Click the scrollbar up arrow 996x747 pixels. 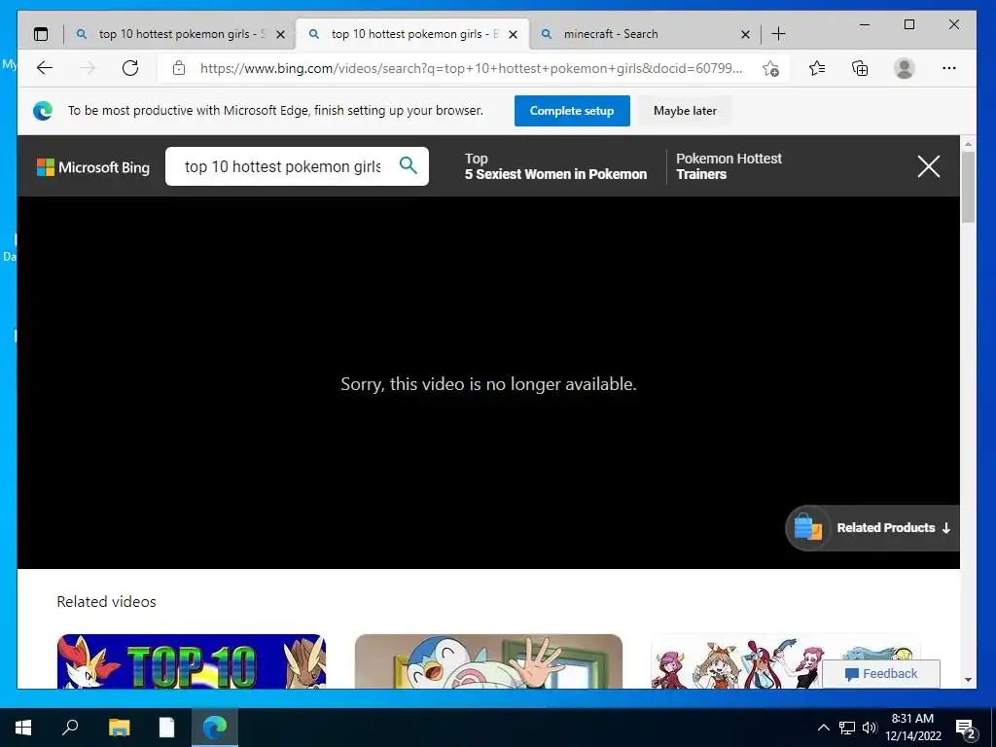pyautogui.click(x=968, y=144)
